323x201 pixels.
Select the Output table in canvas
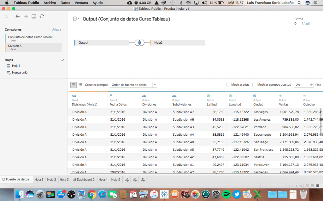102,43
